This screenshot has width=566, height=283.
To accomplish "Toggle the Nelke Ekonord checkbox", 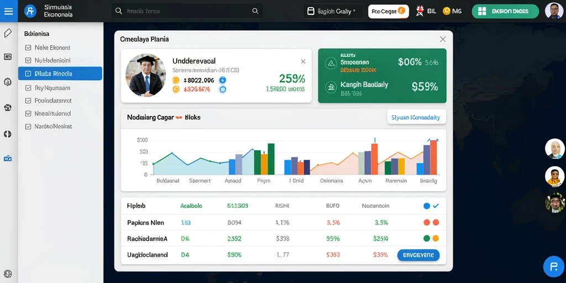I will pyautogui.click(x=28, y=48).
